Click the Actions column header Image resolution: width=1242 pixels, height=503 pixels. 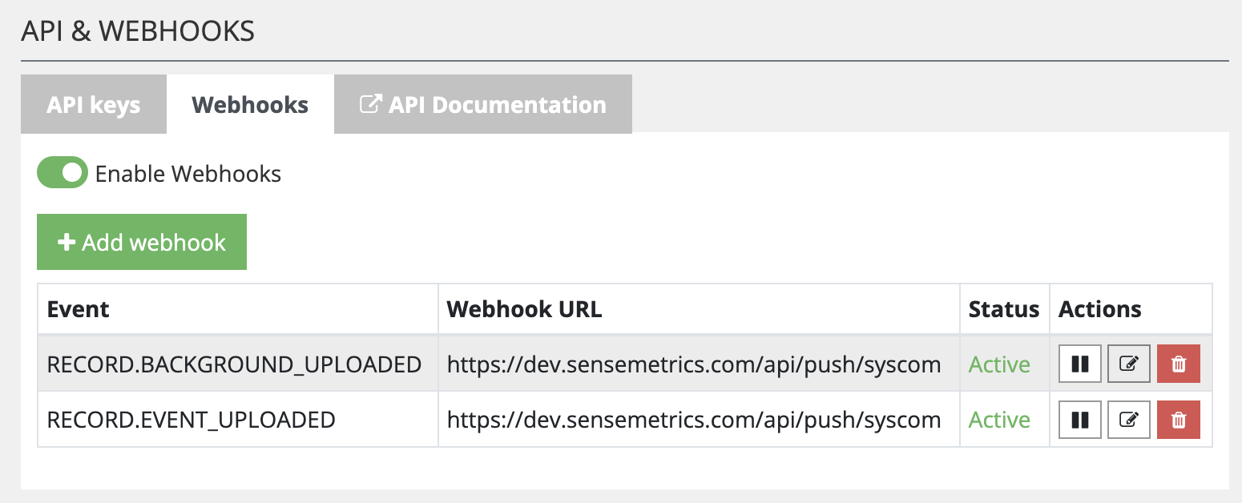point(1100,309)
